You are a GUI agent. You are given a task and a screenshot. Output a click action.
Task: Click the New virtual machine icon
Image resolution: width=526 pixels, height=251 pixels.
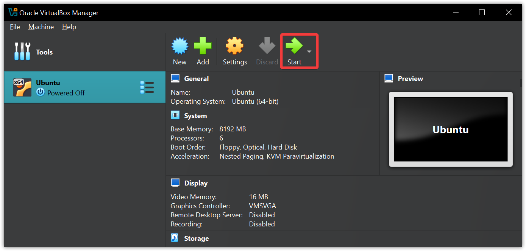point(179,46)
